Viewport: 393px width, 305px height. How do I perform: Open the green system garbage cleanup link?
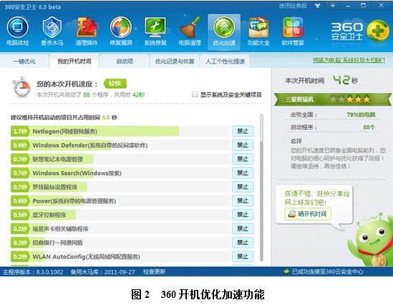pos(349,60)
